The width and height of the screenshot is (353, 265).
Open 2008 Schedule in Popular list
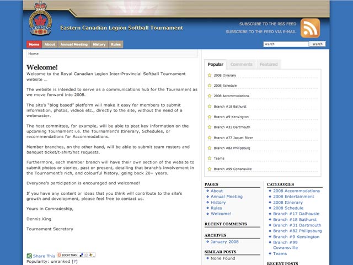point(225,86)
